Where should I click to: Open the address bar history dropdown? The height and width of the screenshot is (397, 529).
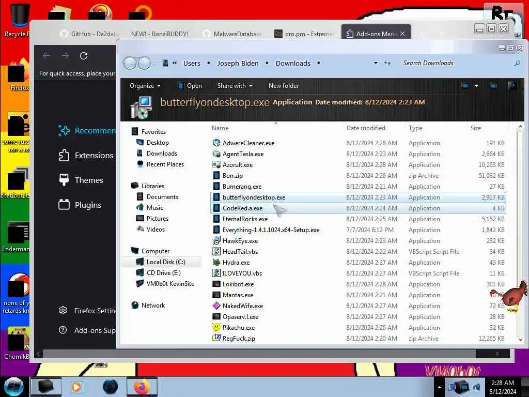click(376, 63)
